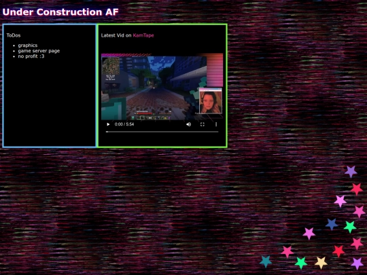This screenshot has width=367, height=275.
Task: Mute the video volume speaker icon
Action: tap(188, 124)
